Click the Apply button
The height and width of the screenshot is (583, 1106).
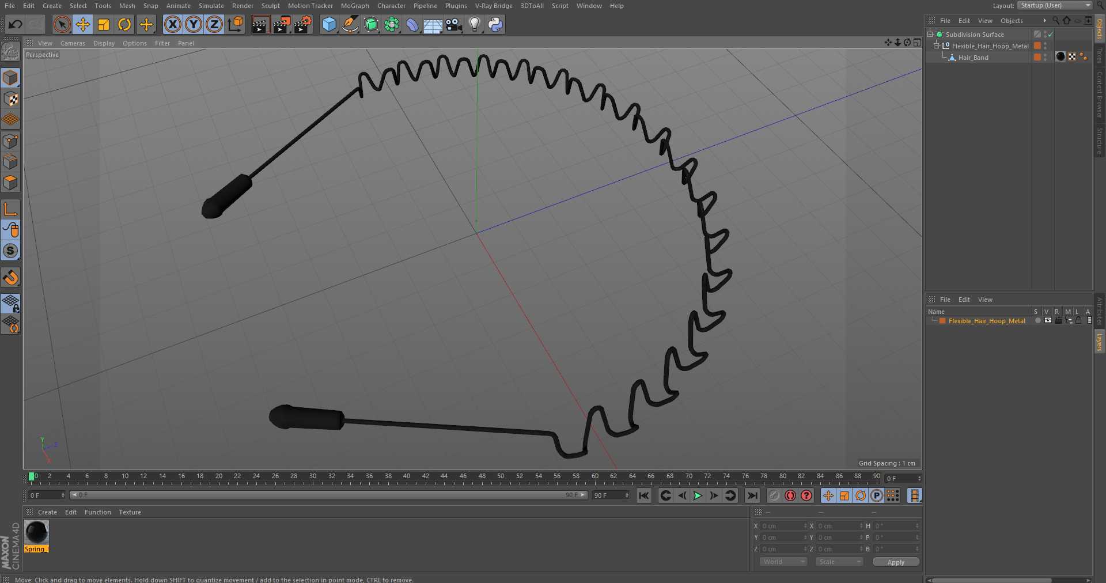pyautogui.click(x=896, y=562)
